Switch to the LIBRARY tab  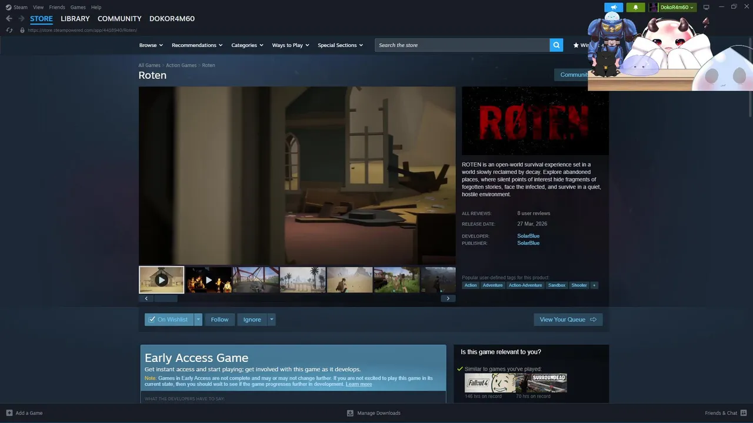75,19
